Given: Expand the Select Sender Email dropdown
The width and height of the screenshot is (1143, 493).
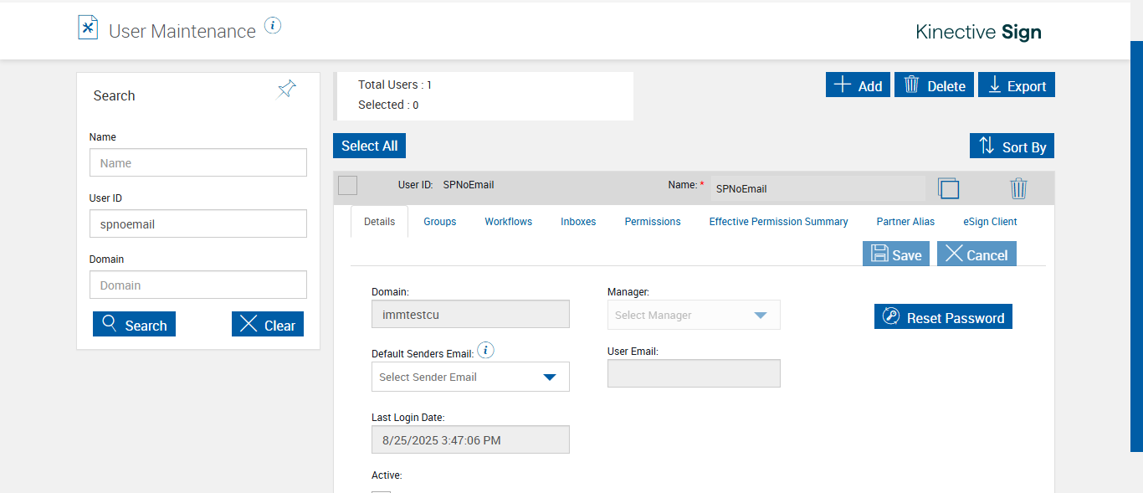Looking at the screenshot, I should pyautogui.click(x=470, y=377).
